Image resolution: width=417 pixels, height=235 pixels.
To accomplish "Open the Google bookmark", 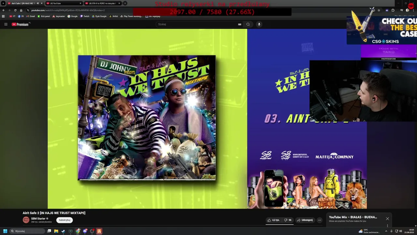I will (x=72, y=16).
